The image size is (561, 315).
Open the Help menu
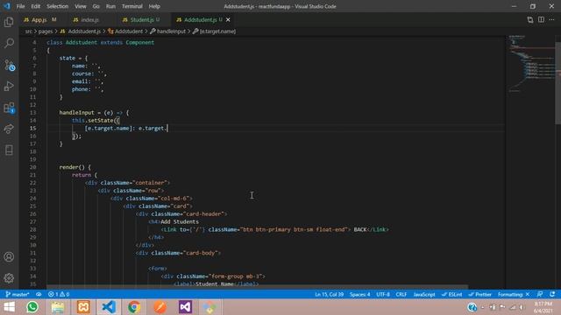point(154,6)
